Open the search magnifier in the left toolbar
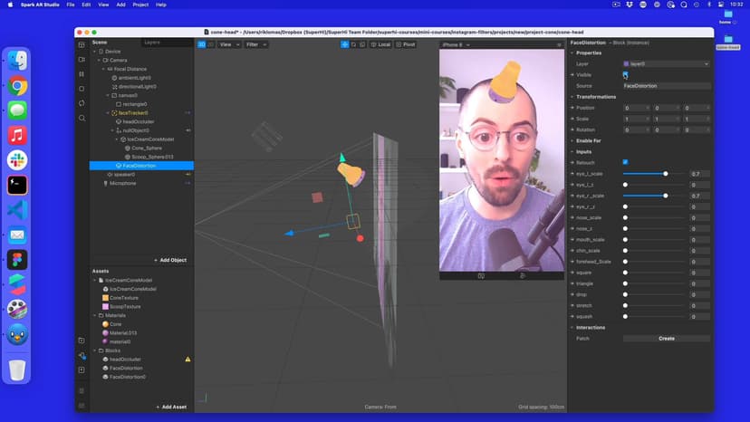This screenshot has height=422, width=750. [82, 119]
